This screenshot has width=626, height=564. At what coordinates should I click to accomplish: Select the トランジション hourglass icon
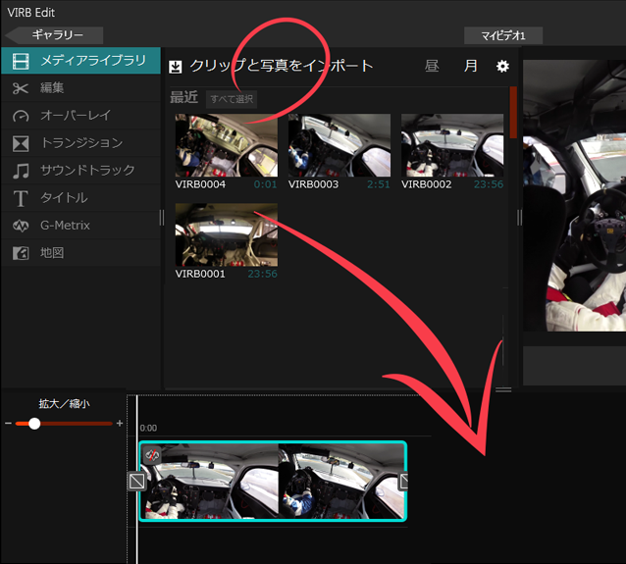[21, 143]
